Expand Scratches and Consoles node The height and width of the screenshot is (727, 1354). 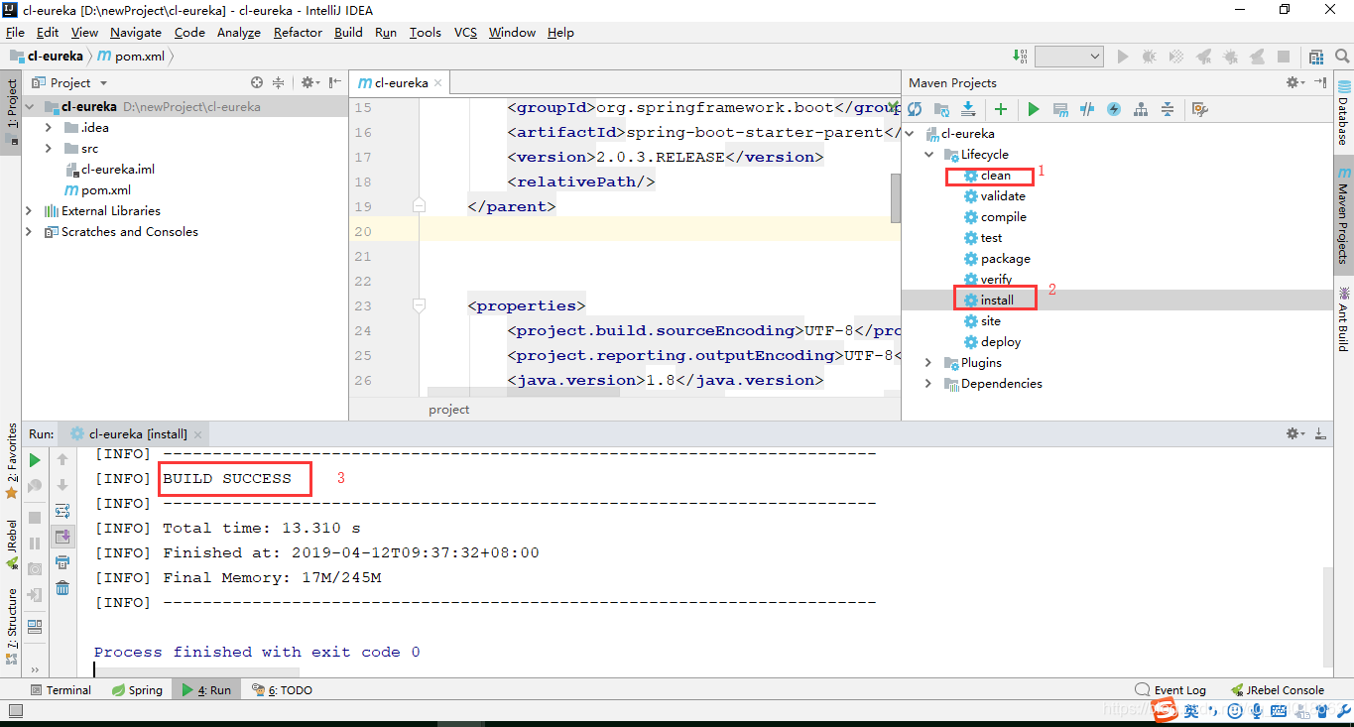[x=29, y=231]
